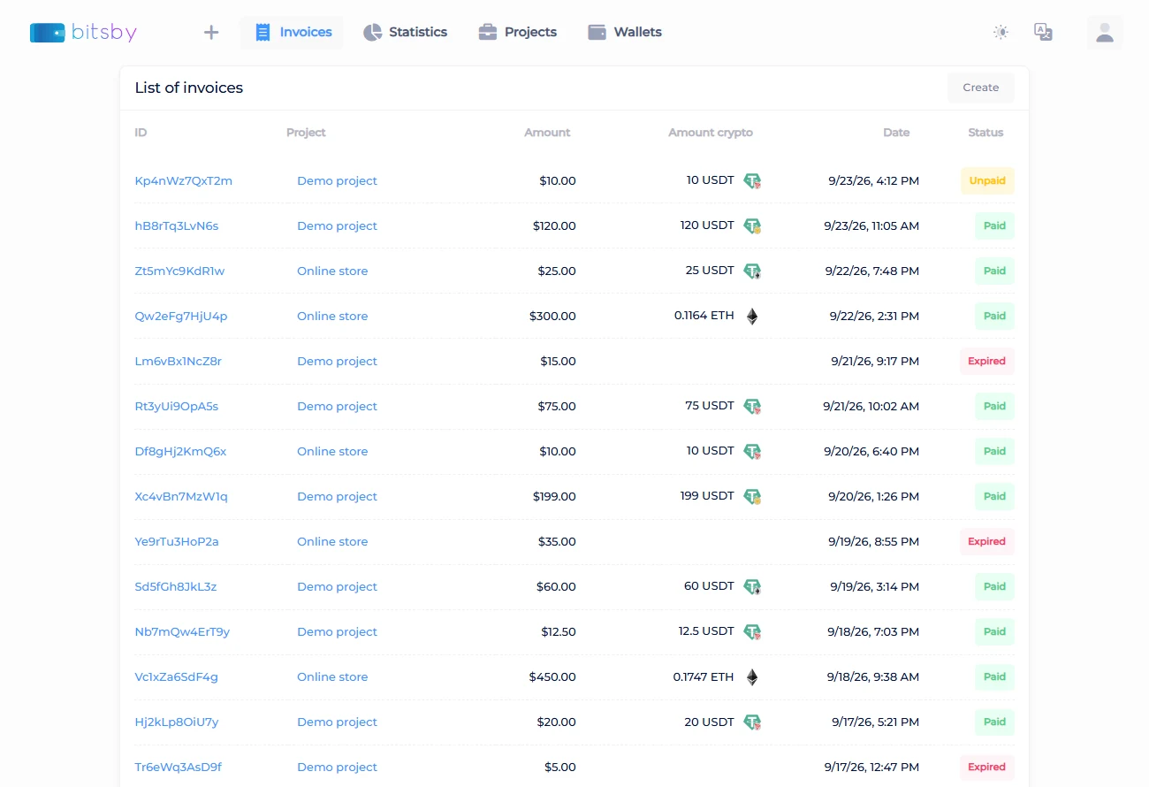Click USDT icon next to 20 USDT
The width and height of the screenshot is (1149, 787).
tap(752, 722)
